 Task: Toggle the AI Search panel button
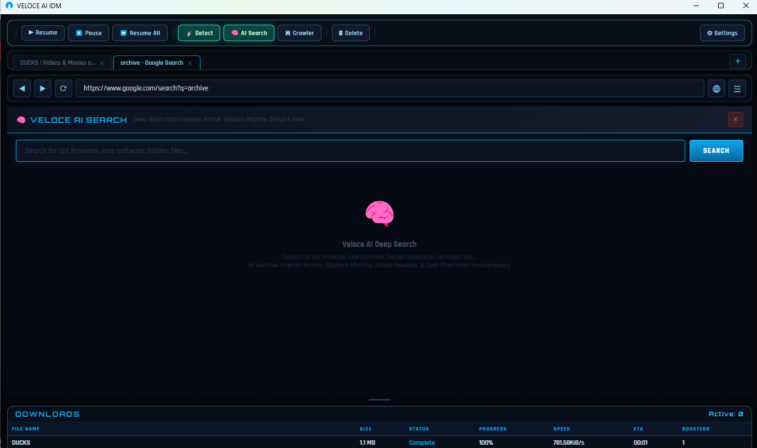click(249, 33)
